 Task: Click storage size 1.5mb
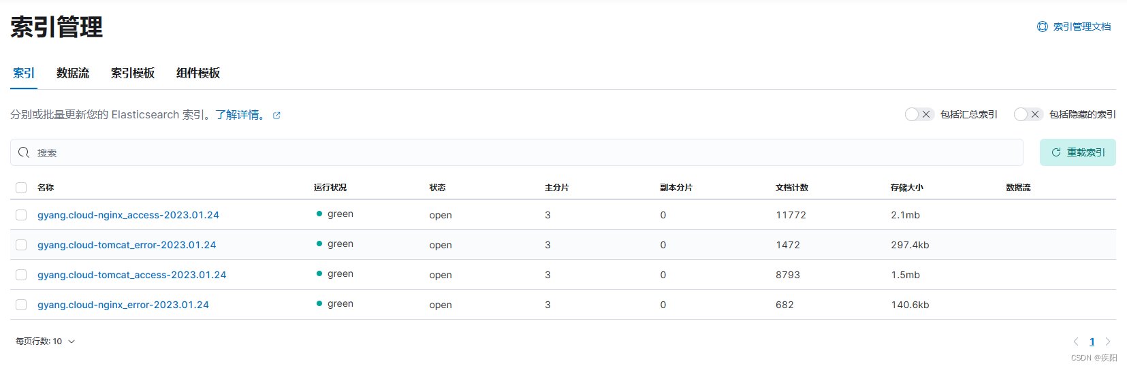tap(906, 275)
